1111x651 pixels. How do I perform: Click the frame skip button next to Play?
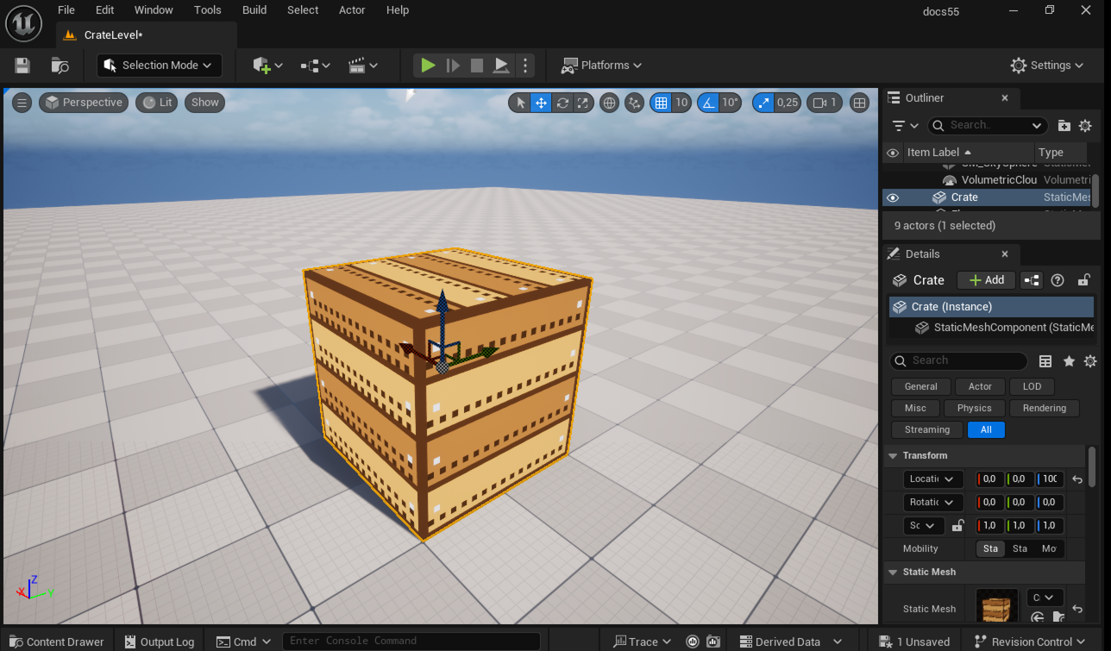(453, 66)
